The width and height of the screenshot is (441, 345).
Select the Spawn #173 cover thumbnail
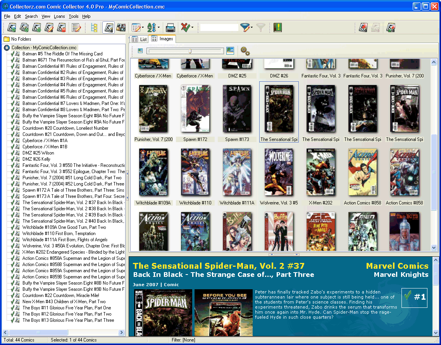(237, 108)
